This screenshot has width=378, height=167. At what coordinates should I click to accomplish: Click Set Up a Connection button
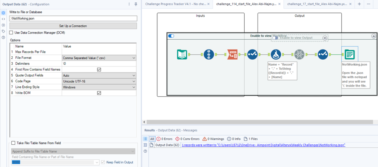(73, 26)
